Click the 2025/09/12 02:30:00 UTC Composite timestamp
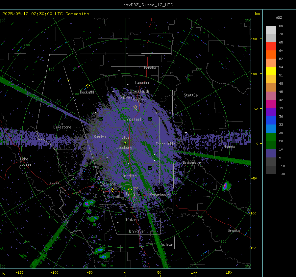The height and width of the screenshot is (277, 296). 45,14
